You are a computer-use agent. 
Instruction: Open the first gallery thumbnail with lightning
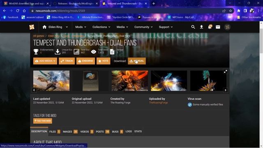(51, 81)
